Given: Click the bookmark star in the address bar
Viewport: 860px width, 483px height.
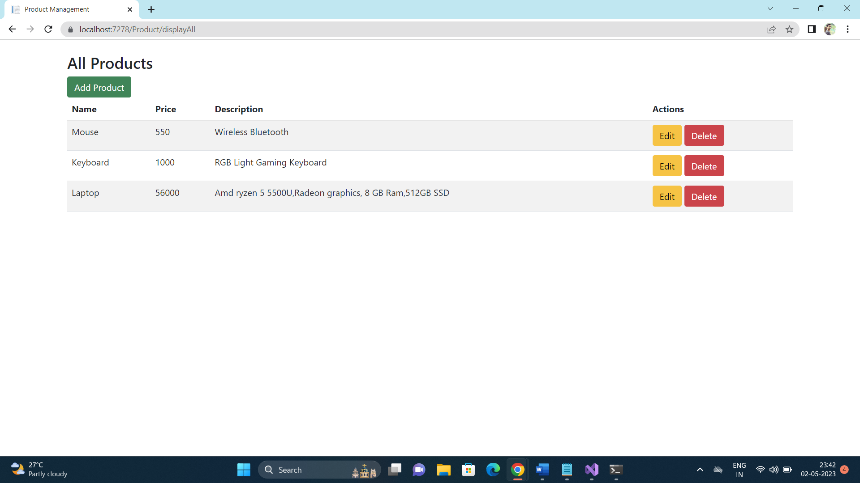Looking at the screenshot, I should click(790, 29).
